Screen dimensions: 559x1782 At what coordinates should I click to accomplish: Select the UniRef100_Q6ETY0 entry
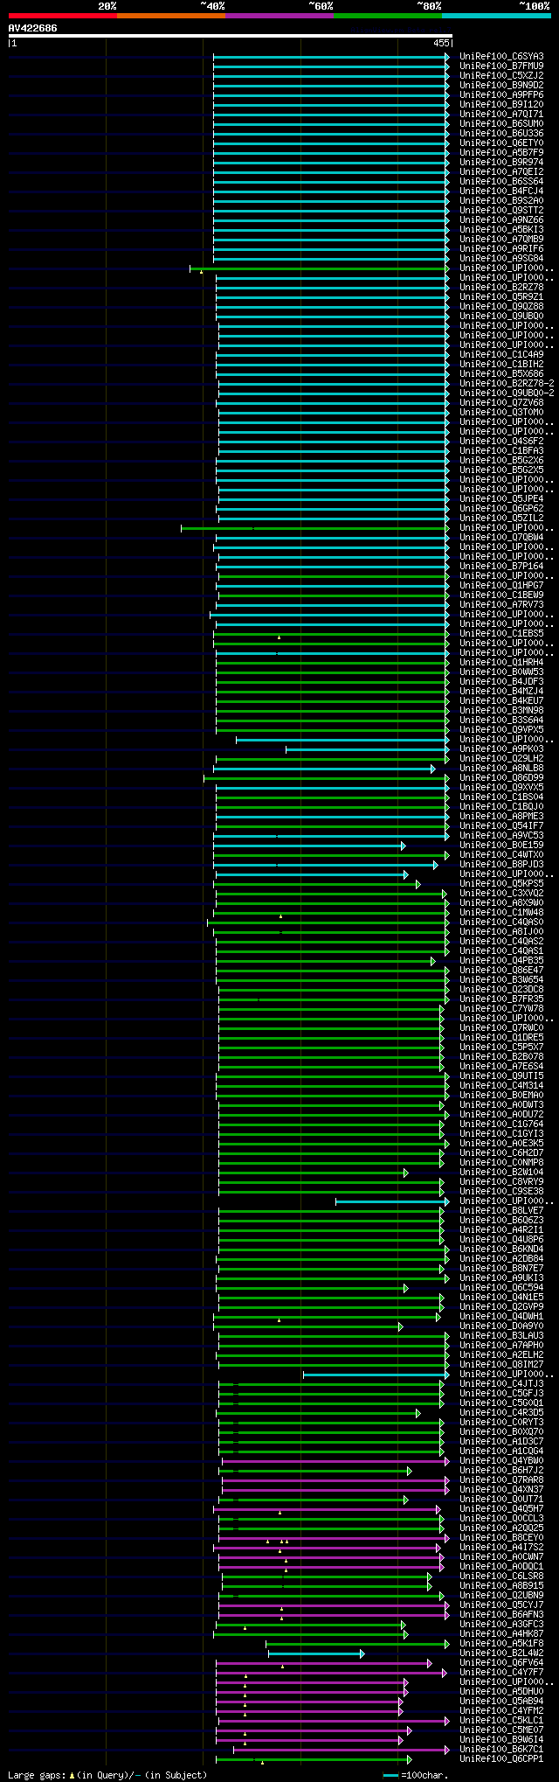click(501, 143)
